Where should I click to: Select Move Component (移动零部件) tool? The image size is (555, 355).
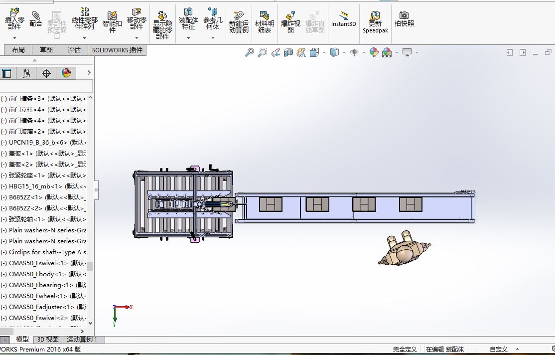click(x=137, y=19)
